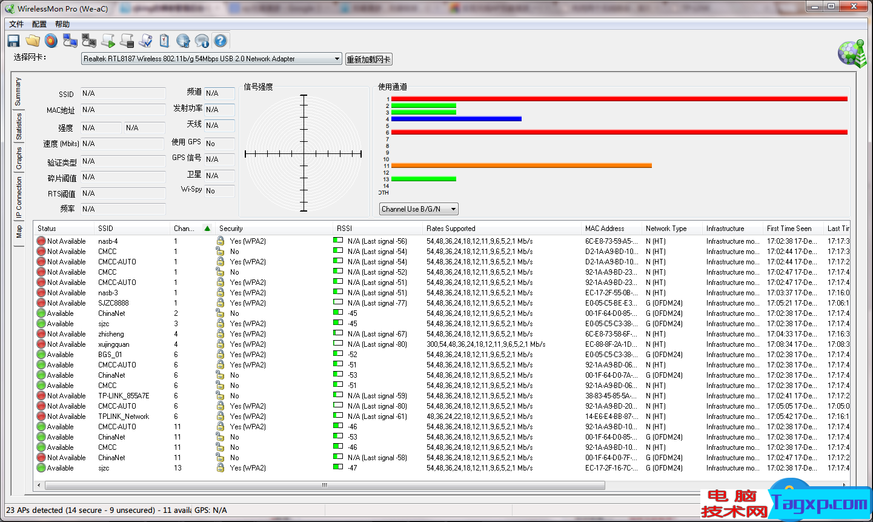Image resolution: width=873 pixels, height=522 pixels.
Task: Click the MAC地址 value field
Action: [x=123, y=110]
